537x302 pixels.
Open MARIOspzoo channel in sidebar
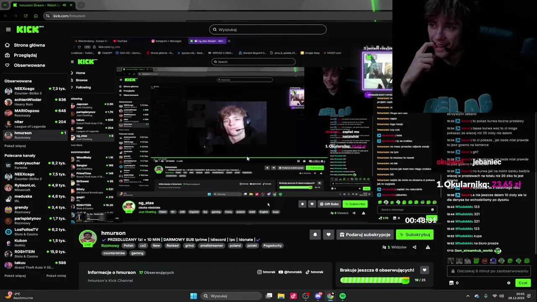tap(35, 113)
